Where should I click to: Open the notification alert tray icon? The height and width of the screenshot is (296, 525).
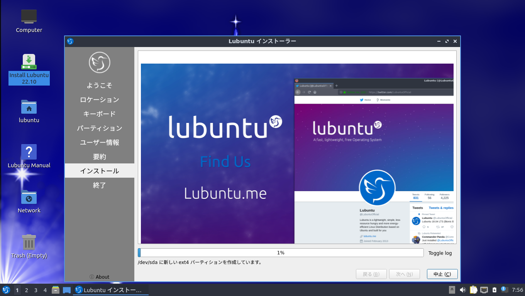[x=504, y=289]
